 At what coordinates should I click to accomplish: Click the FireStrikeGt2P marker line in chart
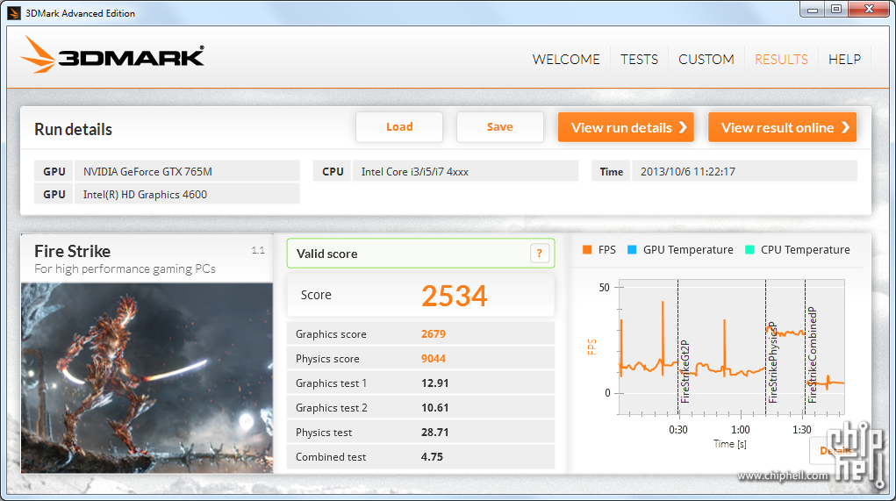pyautogui.click(x=678, y=347)
